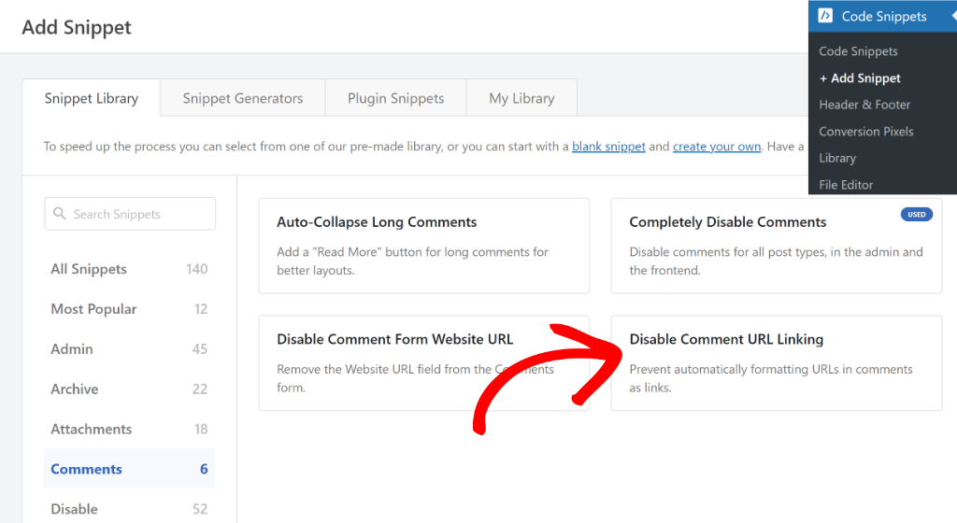Select the All Snippets category
The width and height of the screenshot is (957, 523).
pyautogui.click(x=129, y=269)
